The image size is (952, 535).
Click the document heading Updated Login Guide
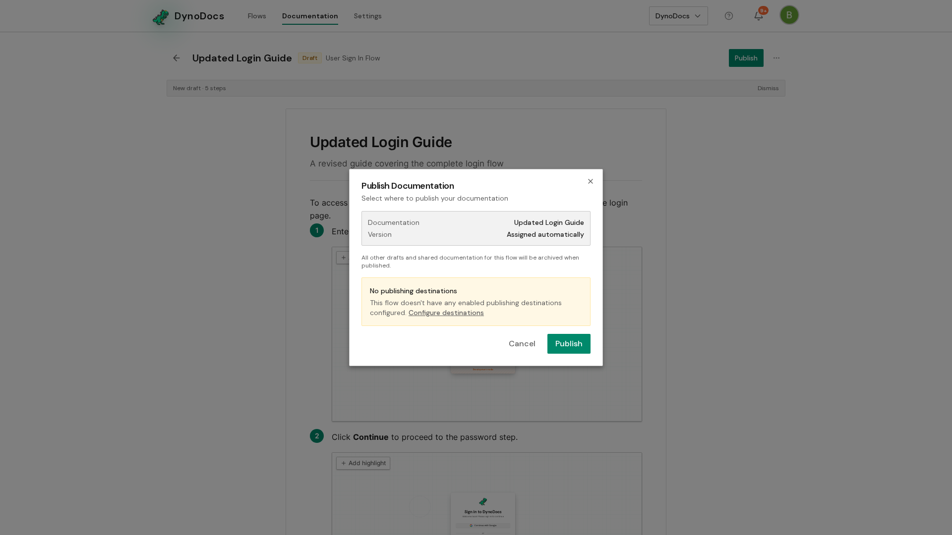(x=381, y=142)
